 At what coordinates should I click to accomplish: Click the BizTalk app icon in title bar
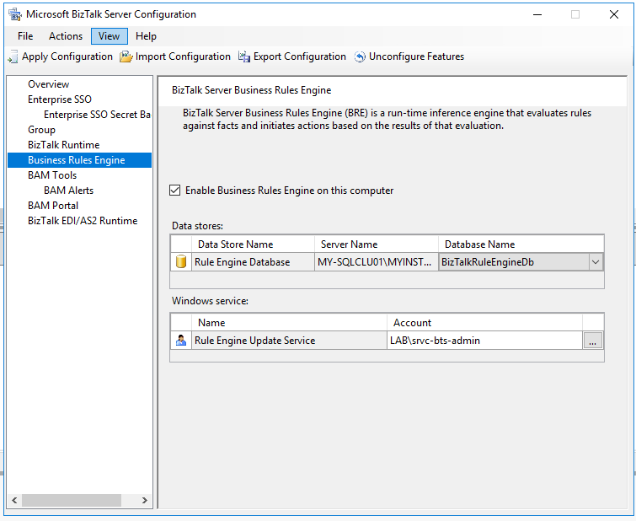coord(15,14)
